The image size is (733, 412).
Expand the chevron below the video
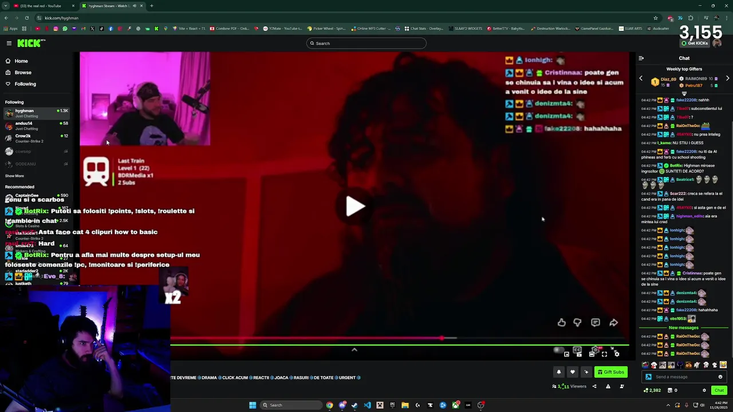pos(354,350)
